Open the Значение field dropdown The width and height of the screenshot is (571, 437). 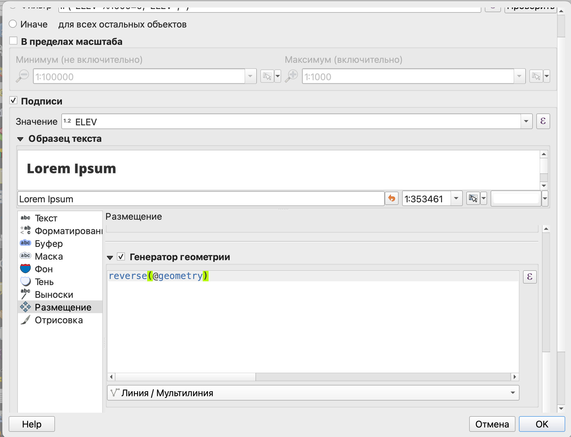[526, 121]
